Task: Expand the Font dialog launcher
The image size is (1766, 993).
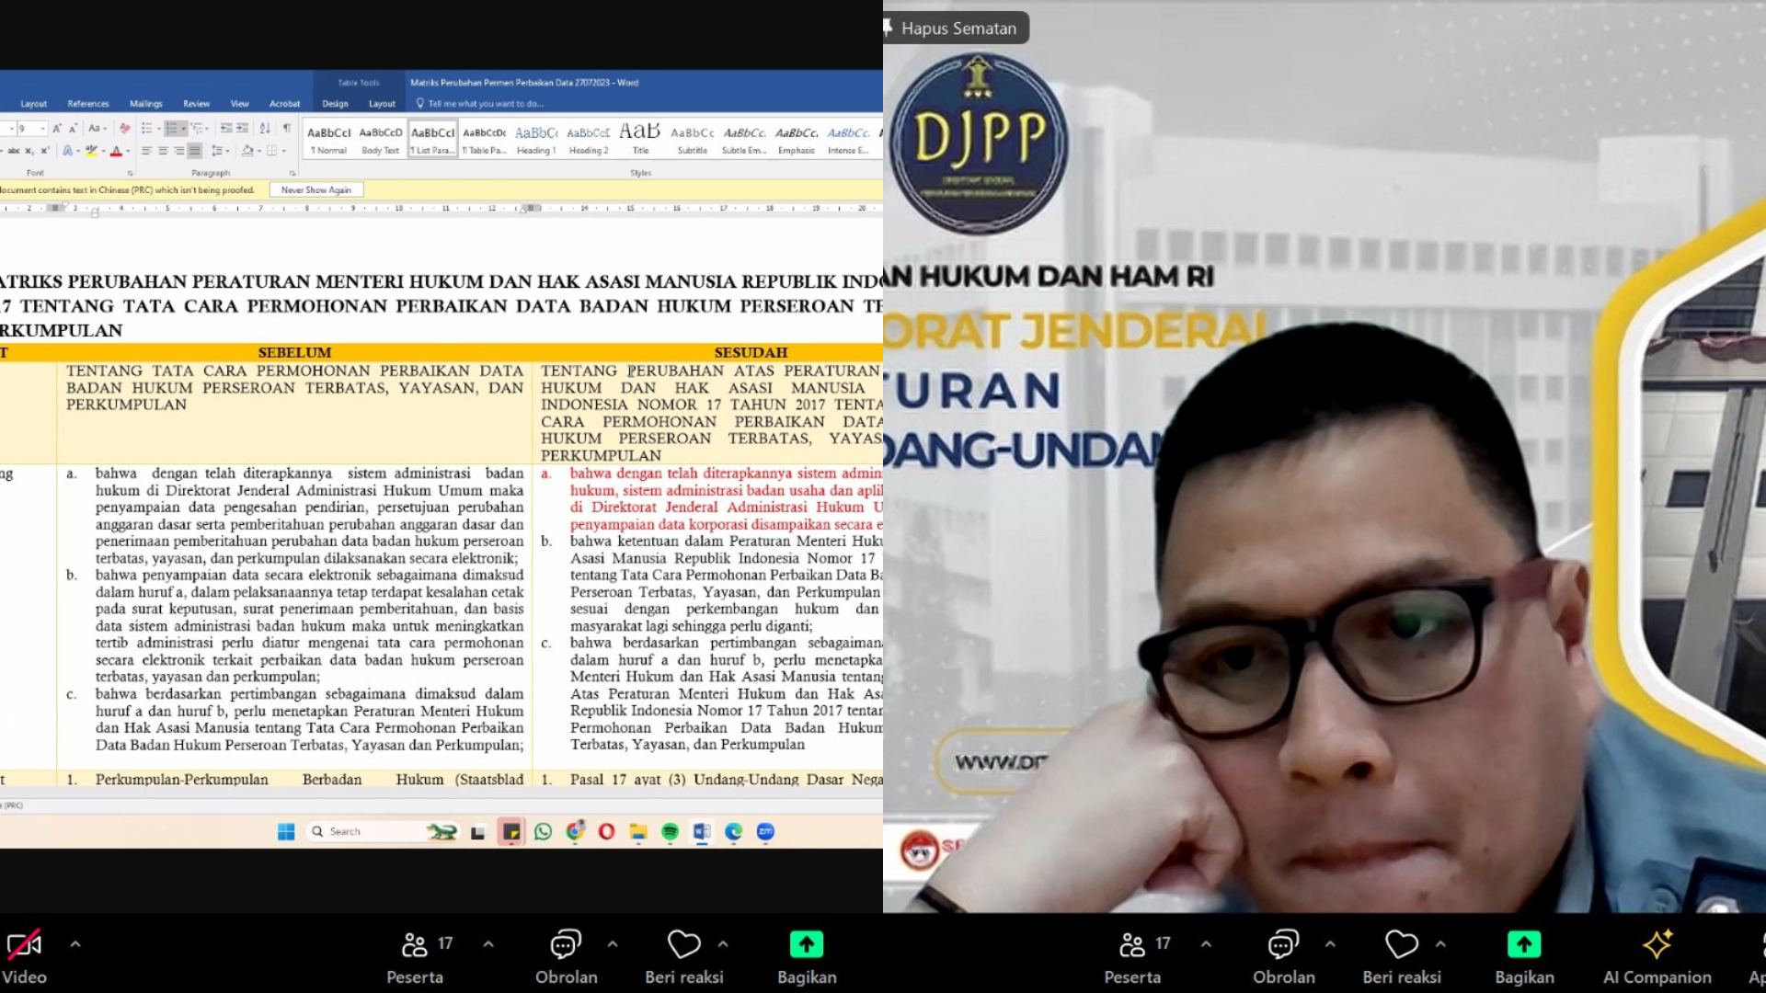Action: [x=130, y=173]
